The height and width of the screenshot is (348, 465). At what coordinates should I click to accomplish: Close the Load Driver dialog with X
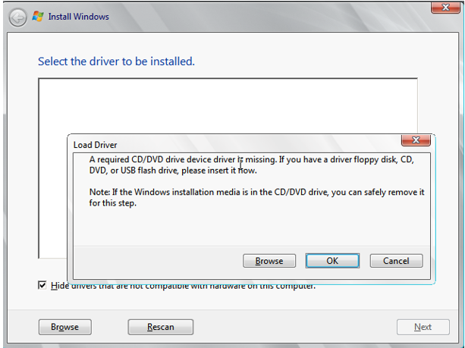pyautogui.click(x=416, y=140)
